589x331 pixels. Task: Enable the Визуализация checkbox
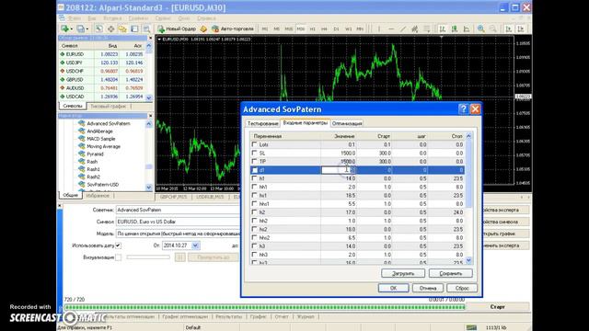pos(118,257)
